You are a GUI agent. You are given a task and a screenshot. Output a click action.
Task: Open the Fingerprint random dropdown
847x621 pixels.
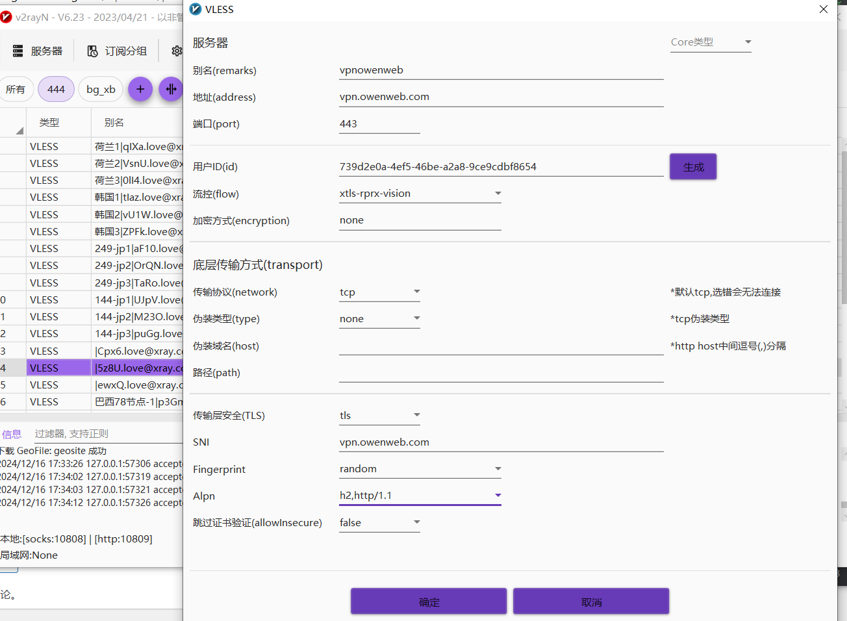click(x=420, y=469)
